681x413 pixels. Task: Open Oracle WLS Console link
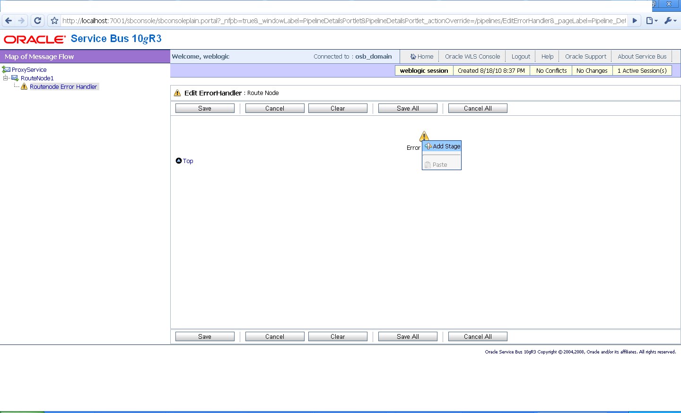coord(472,56)
